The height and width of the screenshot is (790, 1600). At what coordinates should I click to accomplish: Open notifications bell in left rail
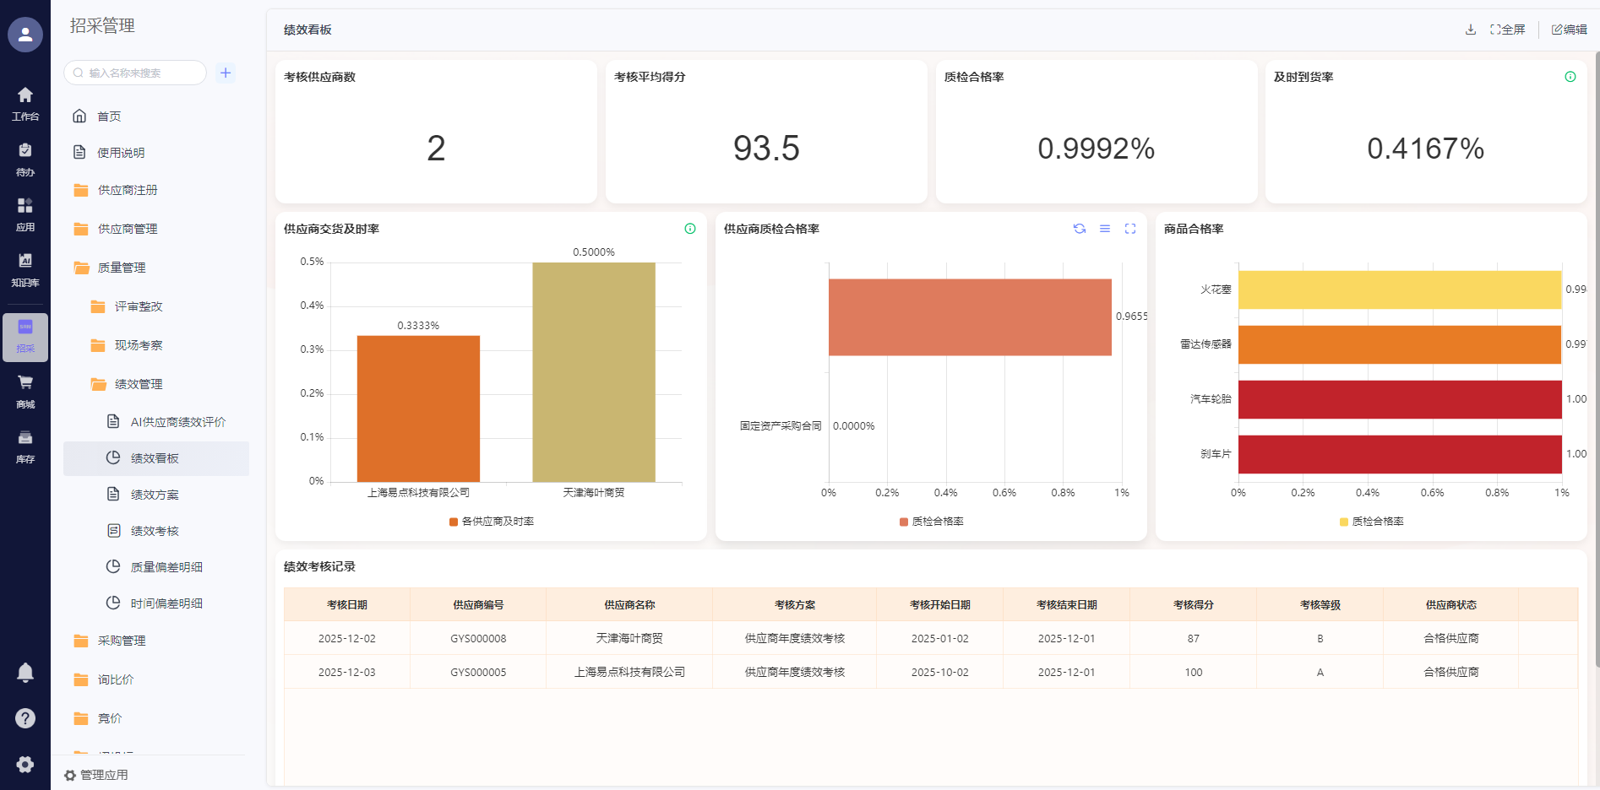pos(25,673)
